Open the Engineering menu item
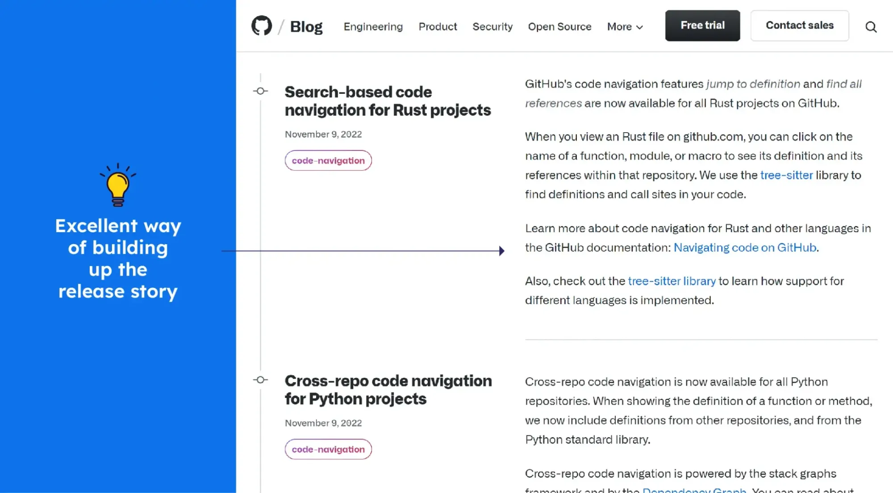 point(373,27)
